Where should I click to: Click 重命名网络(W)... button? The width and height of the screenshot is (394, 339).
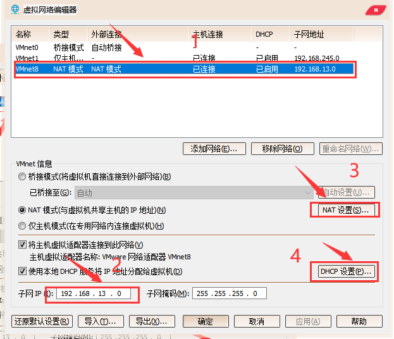pyautogui.click(x=351, y=149)
